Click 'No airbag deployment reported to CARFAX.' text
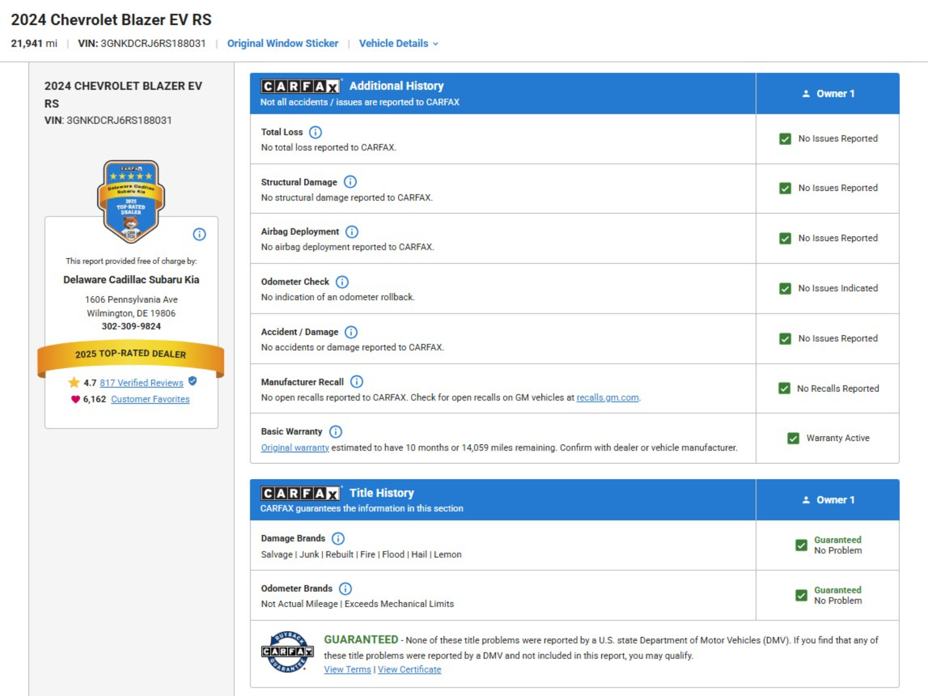The image size is (928, 696). (x=348, y=247)
